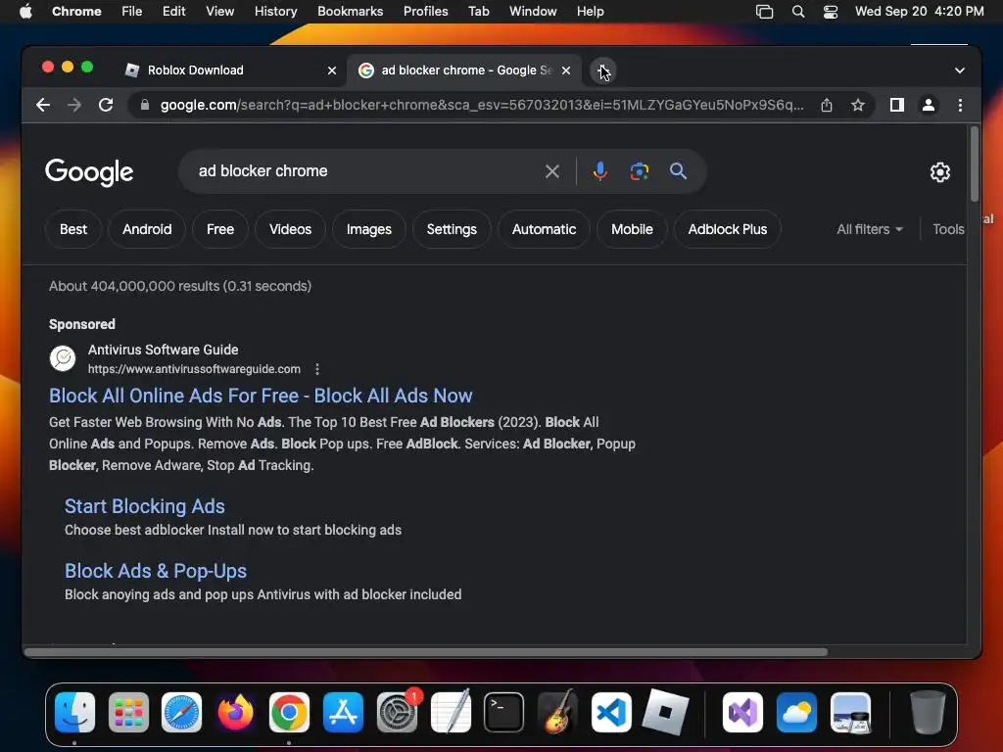Open Google quick settings gear
This screenshot has height=752, width=1003.
pos(939,172)
